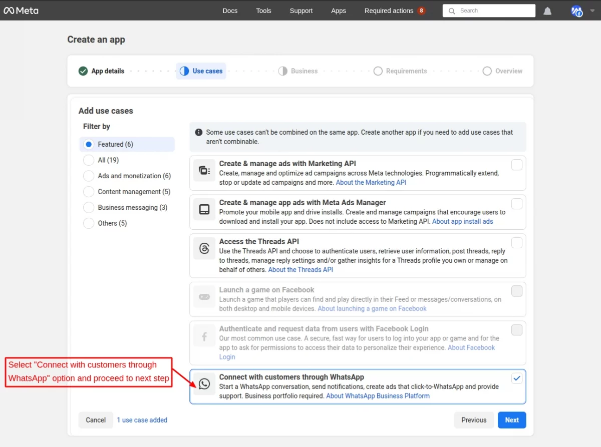The image size is (601, 447).
Task: Focus the Search input field
Action: pyautogui.click(x=489, y=11)
